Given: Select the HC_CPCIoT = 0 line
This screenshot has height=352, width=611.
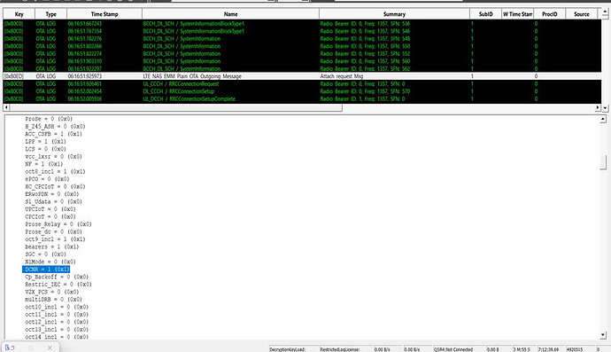Looking at the screenshot, I should (x=55, y=186).
